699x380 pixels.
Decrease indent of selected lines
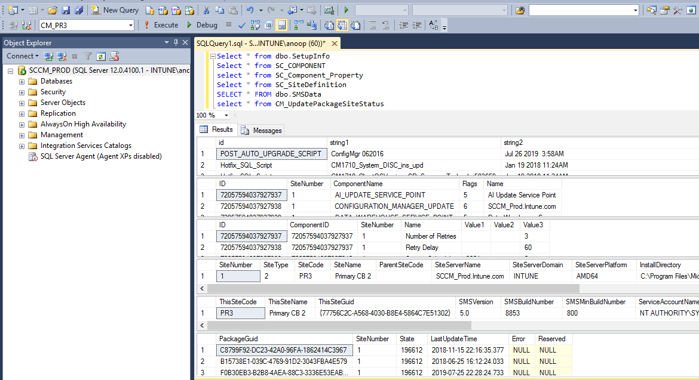pyautogui.click(x=403, y=26)
